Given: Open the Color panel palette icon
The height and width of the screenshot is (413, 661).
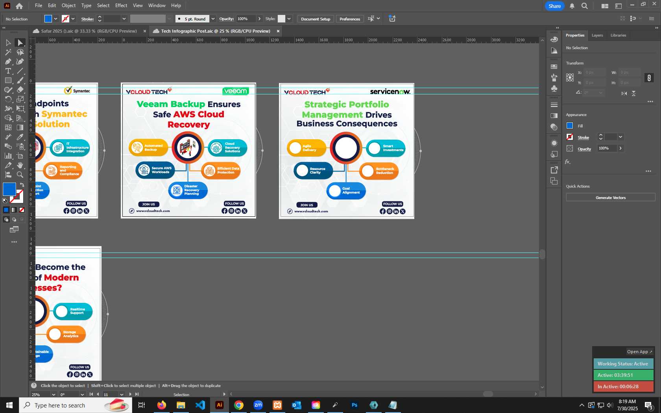Looking at the screenshot, I should click(x=554, y=39).
